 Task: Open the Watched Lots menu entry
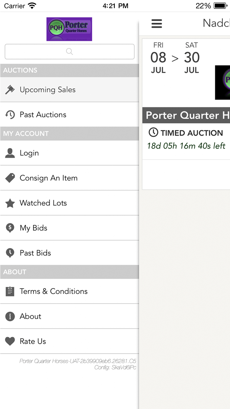(43, 203)
